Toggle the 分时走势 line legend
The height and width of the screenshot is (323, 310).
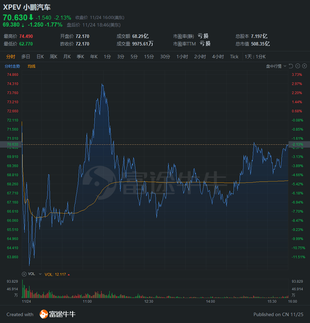(12, 66)
